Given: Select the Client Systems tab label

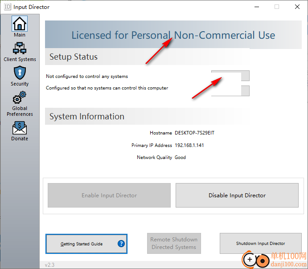Looking at the screenshot, I should coord(20,59).
